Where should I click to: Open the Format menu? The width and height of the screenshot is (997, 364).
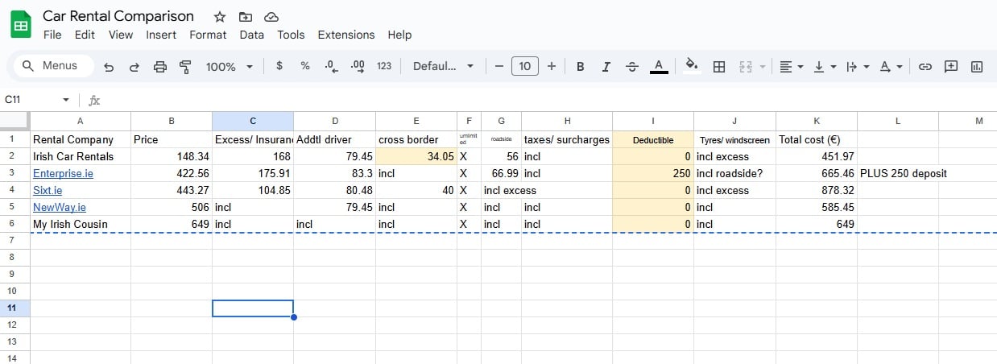point(208,35)
